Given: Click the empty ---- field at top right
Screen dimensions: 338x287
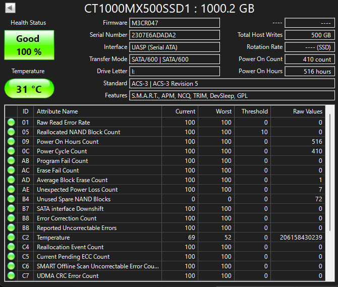Looking at the screenshot, I should [310, 23].
